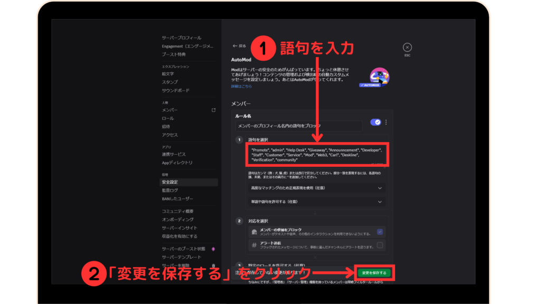
Task: Open アクセス settings
Action: 170,135
